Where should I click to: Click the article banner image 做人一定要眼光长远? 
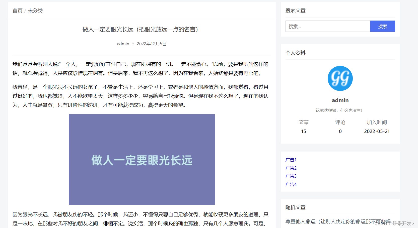point(142,159)
